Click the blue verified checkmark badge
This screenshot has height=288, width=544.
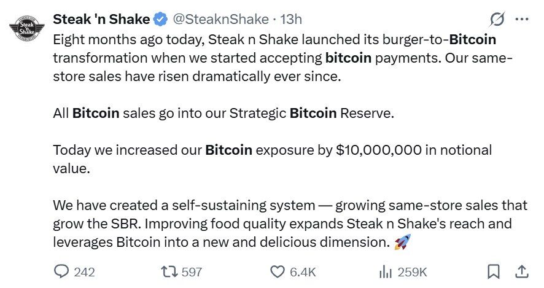coord(160,20)
